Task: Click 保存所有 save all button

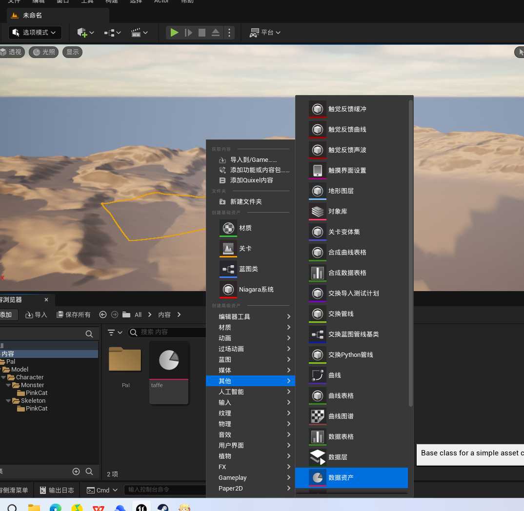Action: click(74, 314)
